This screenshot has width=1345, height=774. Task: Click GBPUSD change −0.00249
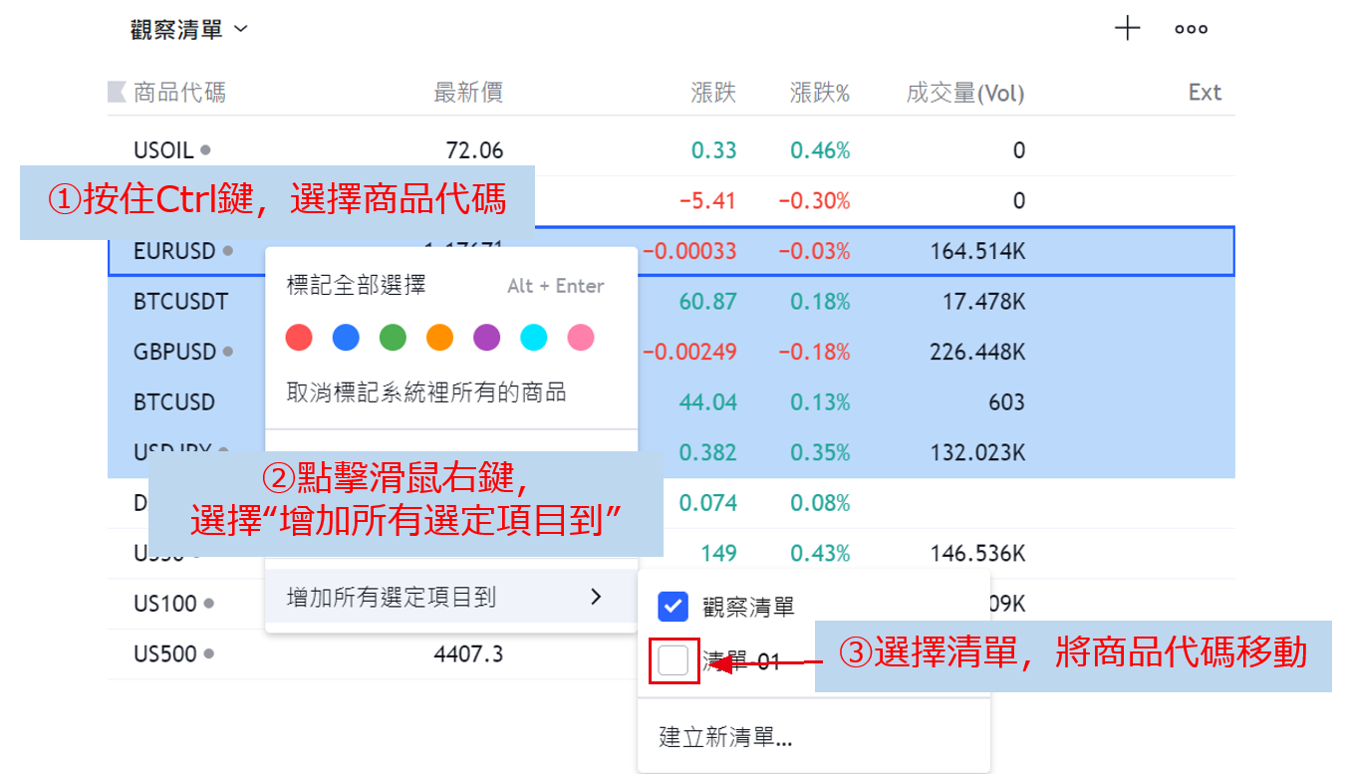tap(689, 352)
